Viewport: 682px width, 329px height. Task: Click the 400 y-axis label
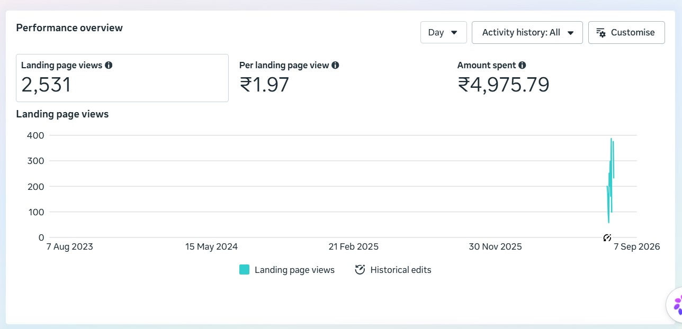35,135
